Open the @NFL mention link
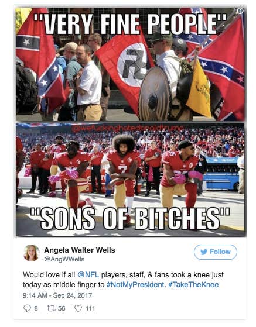Screen dimensions: 256x327 coord(88,275)
